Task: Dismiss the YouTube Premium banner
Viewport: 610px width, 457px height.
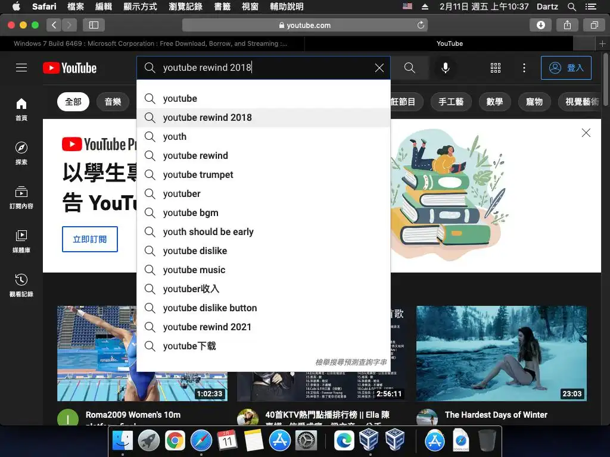Action: pos(586,133)
